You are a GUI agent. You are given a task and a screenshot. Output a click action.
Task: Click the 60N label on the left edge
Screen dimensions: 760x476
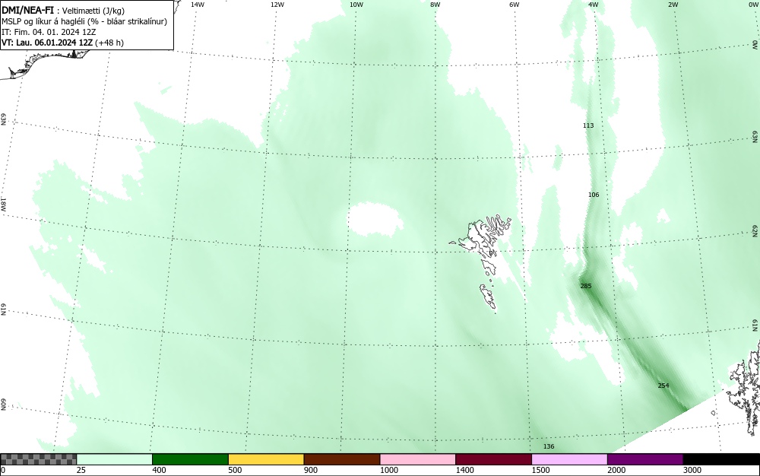pyautogui.click(x=4, y=405)
